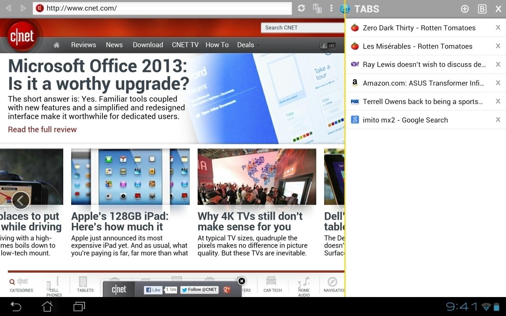Click the CNET logo in the social popup
Screen dimensions: 506x316
pos(119,290)
